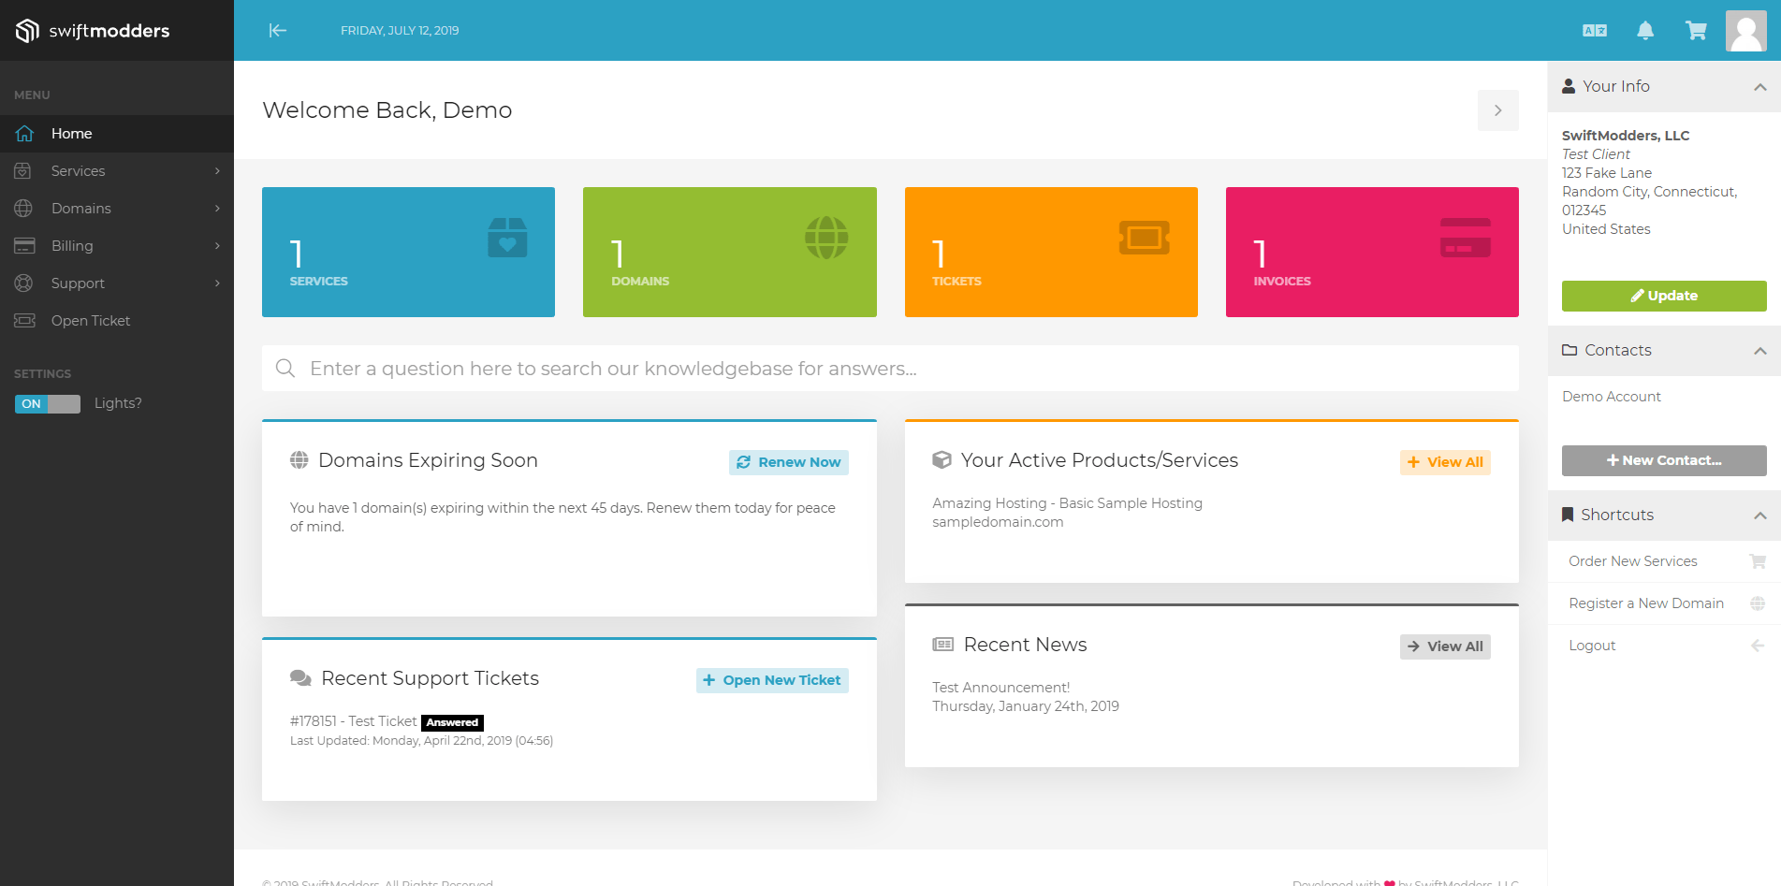Open the user avatar menu
Screen dimensions: 1781x886
pos(1745,30)
